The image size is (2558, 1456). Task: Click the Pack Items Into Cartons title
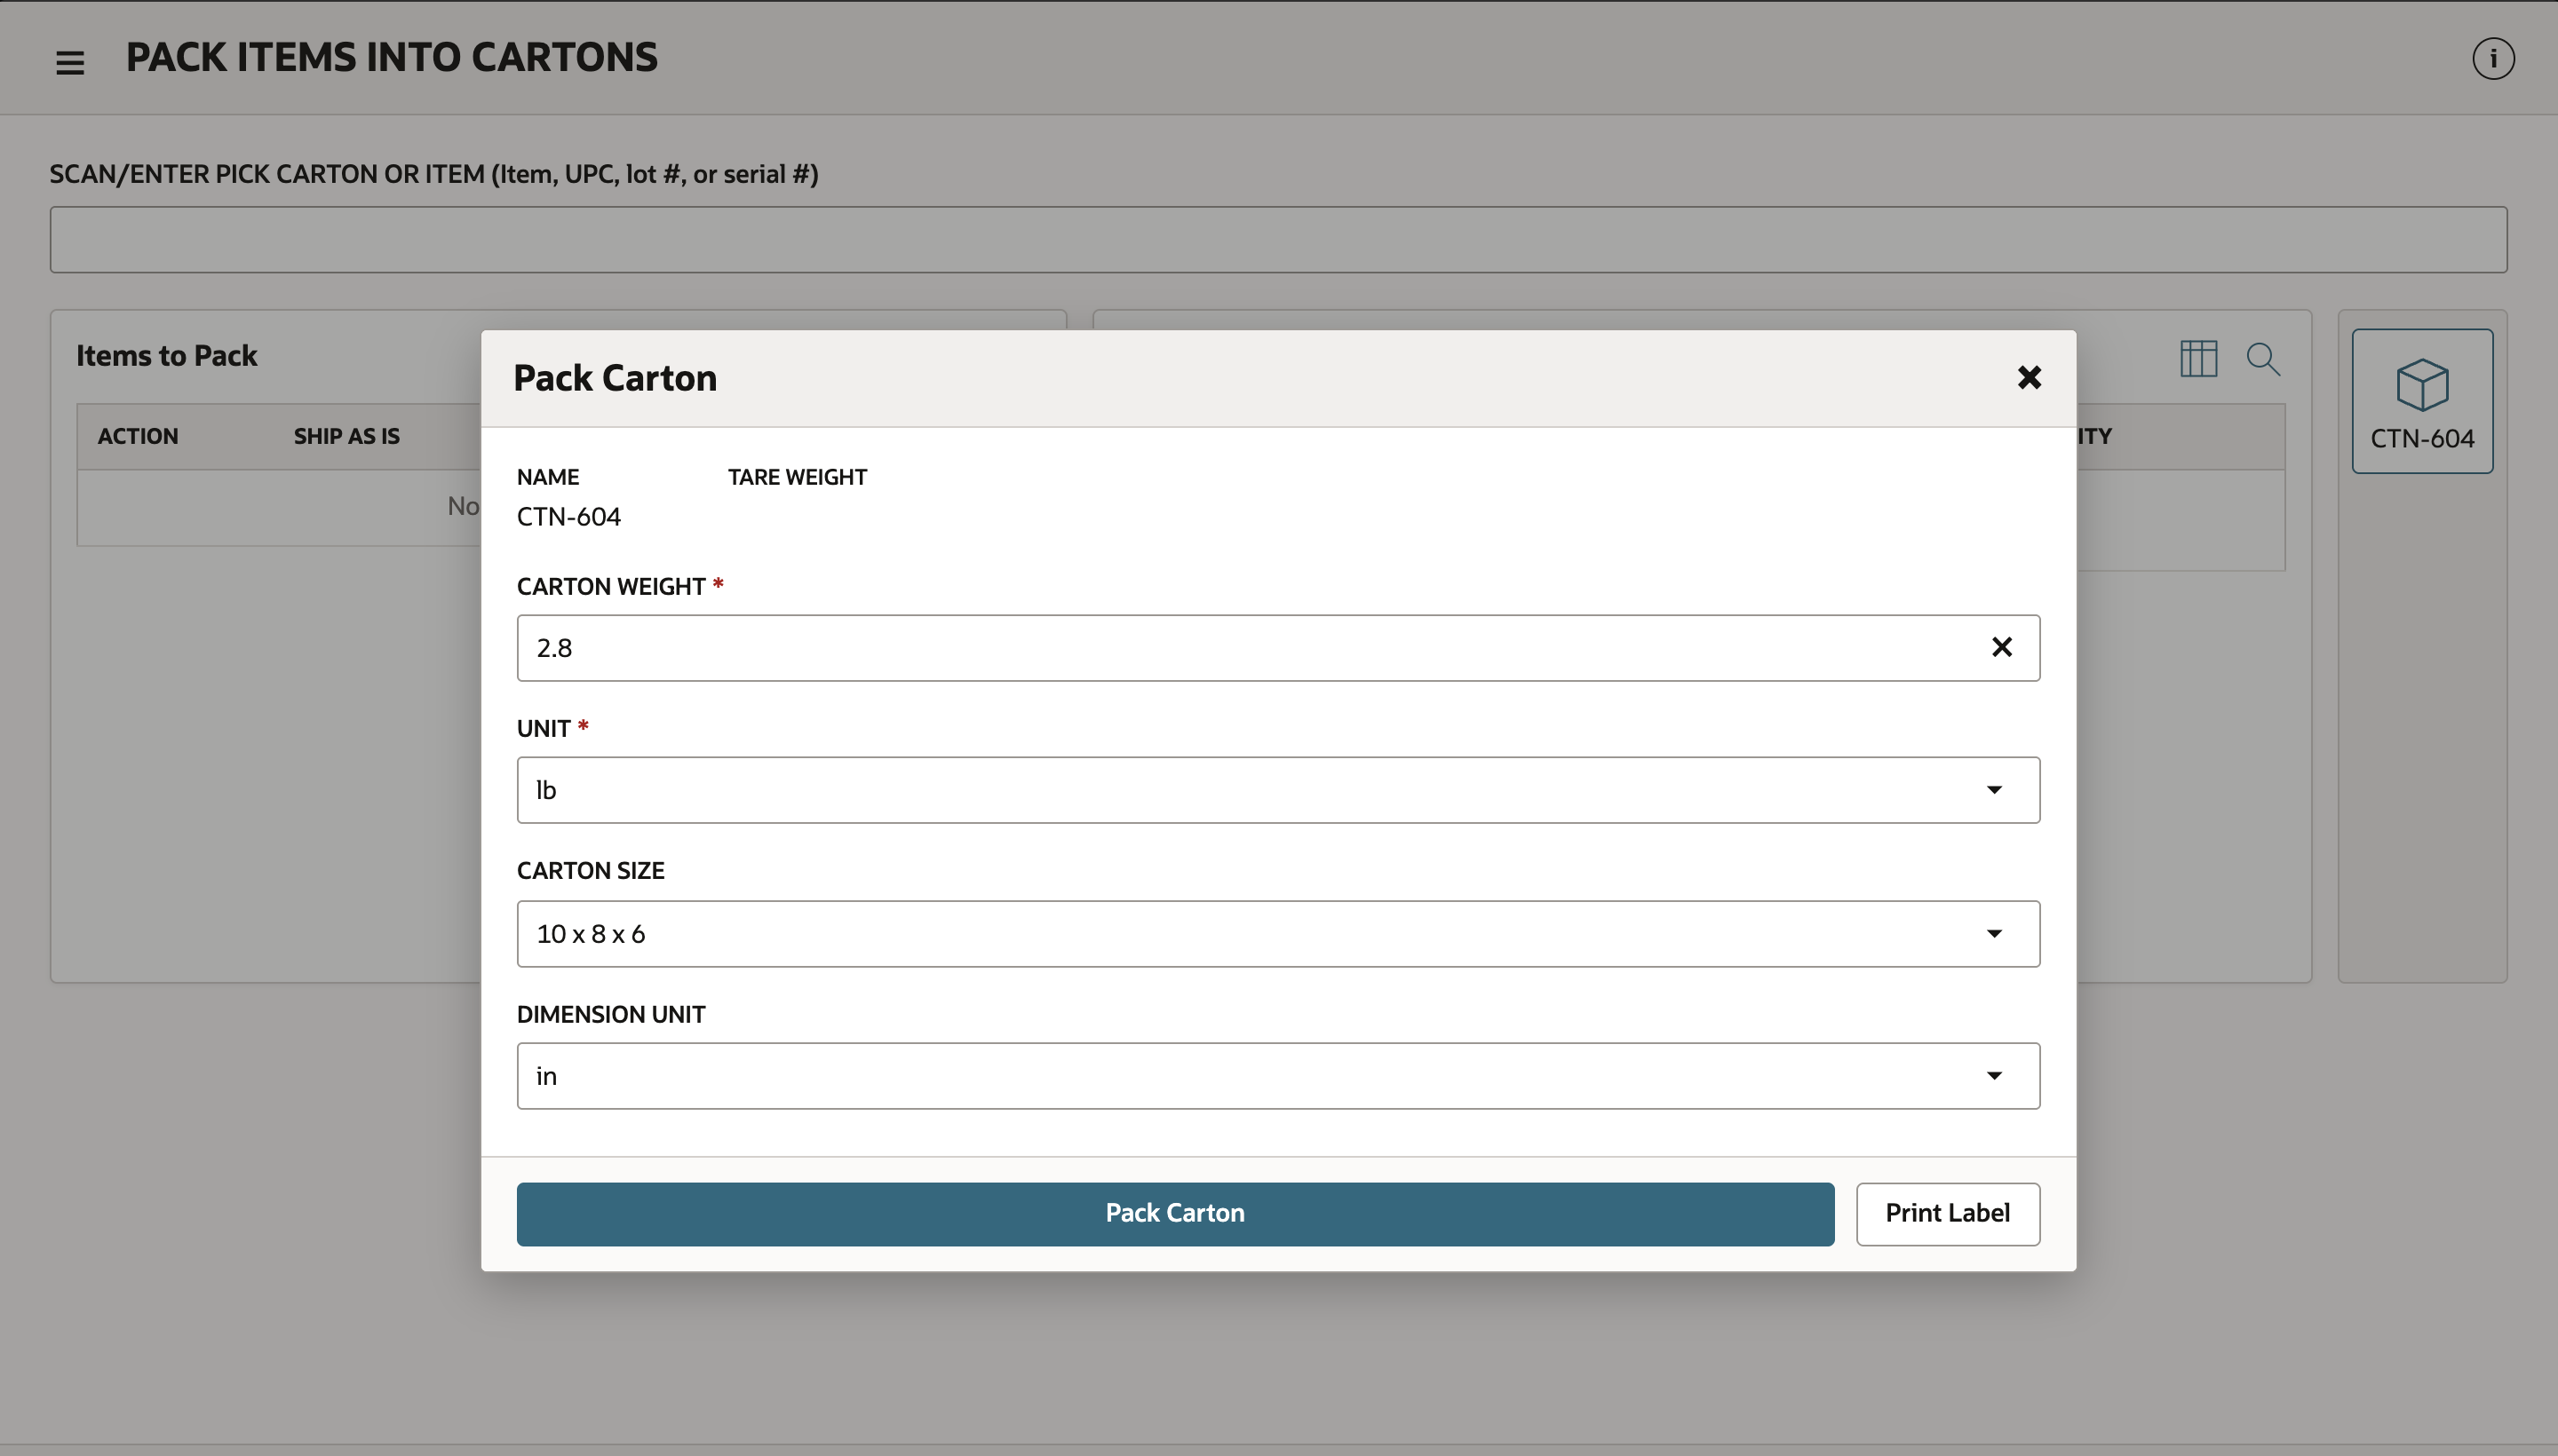tap(391, 57)
